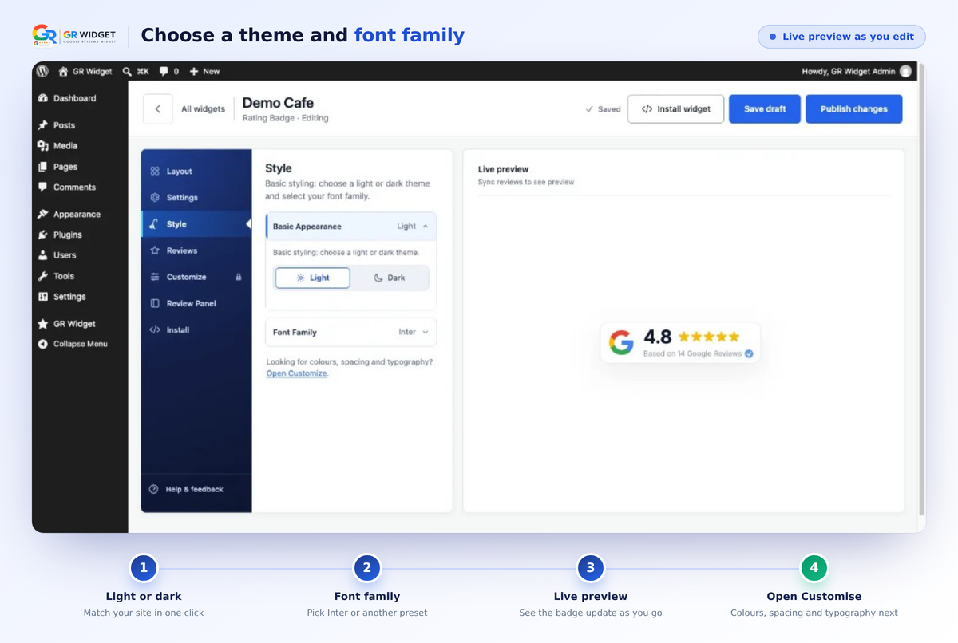Click the Install widget button
The height and width of the screenshot is (643, 958).
675,109
